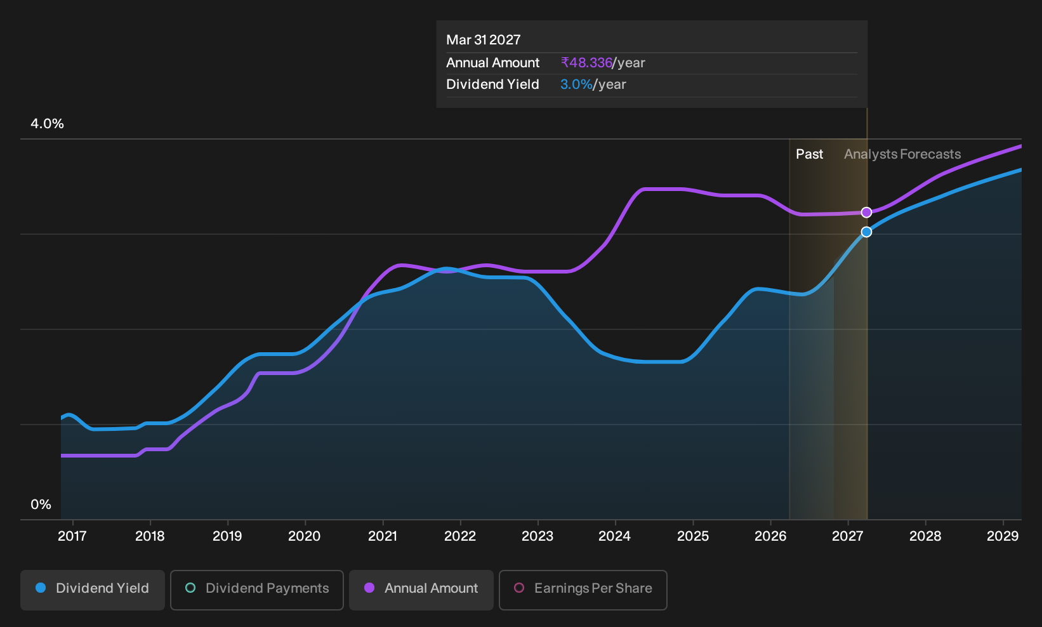Click the 2019 x-axis label

227,536
